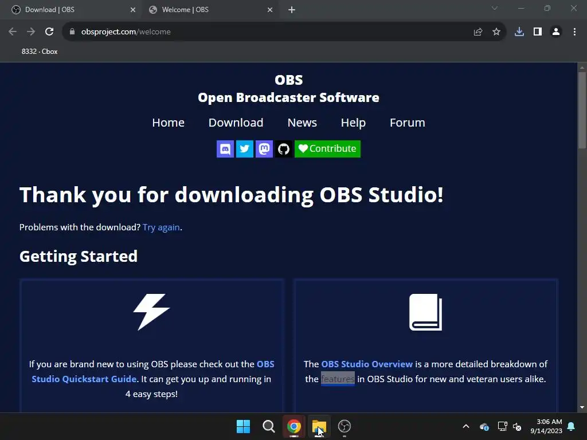Viewport: 587px width, 440px height.
Task: Click the Chrome taskbar icon
Action: click(x=294, y=426)
